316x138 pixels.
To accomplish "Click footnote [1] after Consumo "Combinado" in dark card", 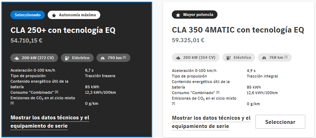I will pos(56,92).
